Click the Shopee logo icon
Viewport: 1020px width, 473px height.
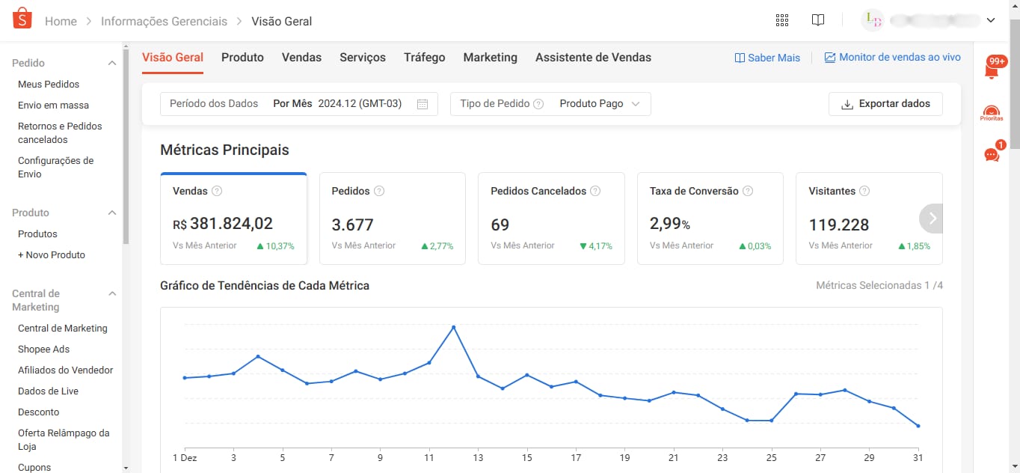[x=22, y=19]
